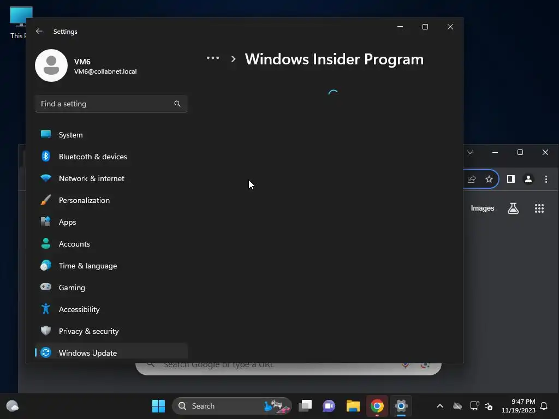Open Bluetooth & devices settings
The height and width of the screenshot is (419, 559).
111,157
